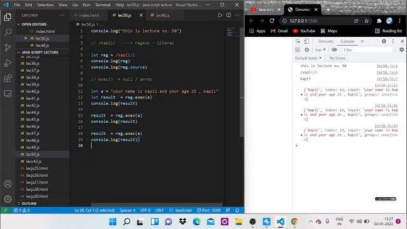Image resolution: width=407 pixels, height=229 pixels.
Task: Open Dropbox icon on taskbar
Action: click(183, 222)
